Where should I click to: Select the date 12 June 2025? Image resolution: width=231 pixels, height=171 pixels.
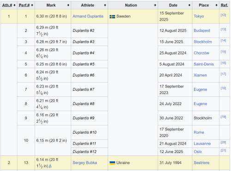click(171, 152)
